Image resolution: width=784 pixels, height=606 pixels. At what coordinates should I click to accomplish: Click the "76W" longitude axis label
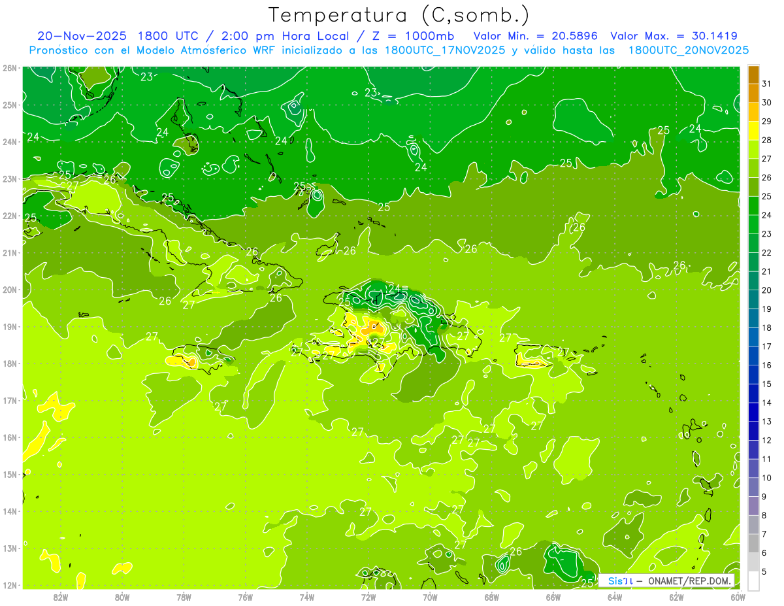click(246, 597)
